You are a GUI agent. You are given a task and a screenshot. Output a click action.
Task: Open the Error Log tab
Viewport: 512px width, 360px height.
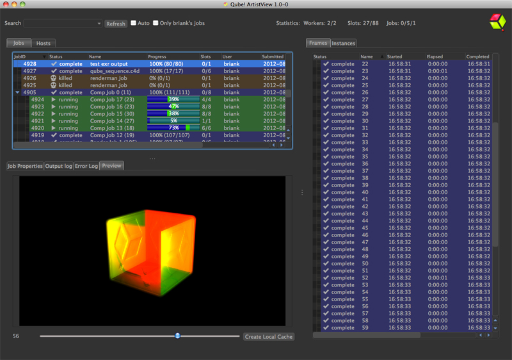(86, 166)
